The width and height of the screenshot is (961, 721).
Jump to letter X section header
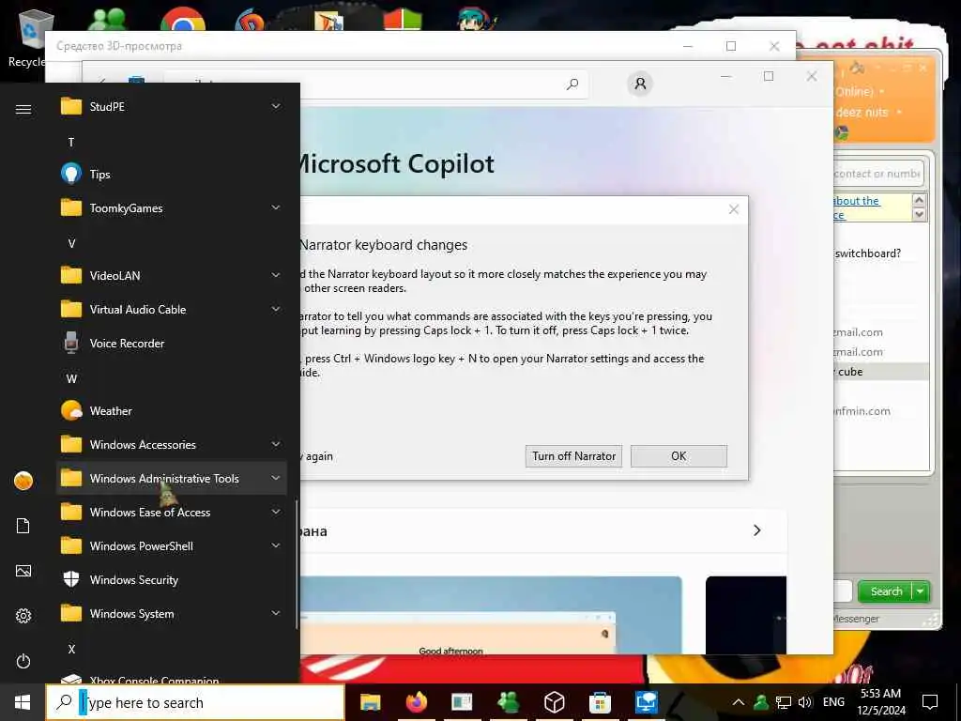coord(71,650)
